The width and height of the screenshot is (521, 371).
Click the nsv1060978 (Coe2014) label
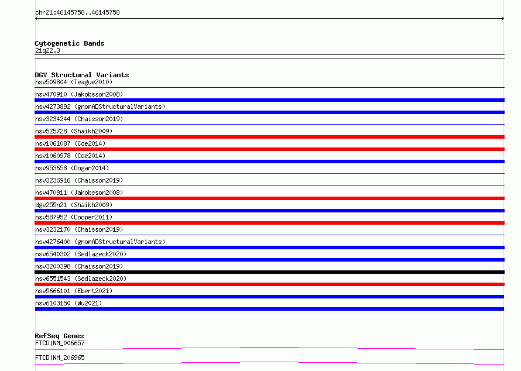tap(70, 156)
